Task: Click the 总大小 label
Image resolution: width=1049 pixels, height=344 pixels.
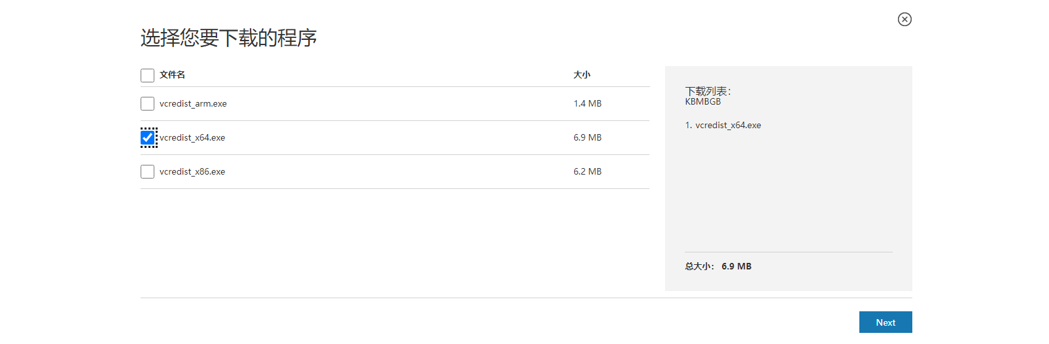Action: coord(699,267)
